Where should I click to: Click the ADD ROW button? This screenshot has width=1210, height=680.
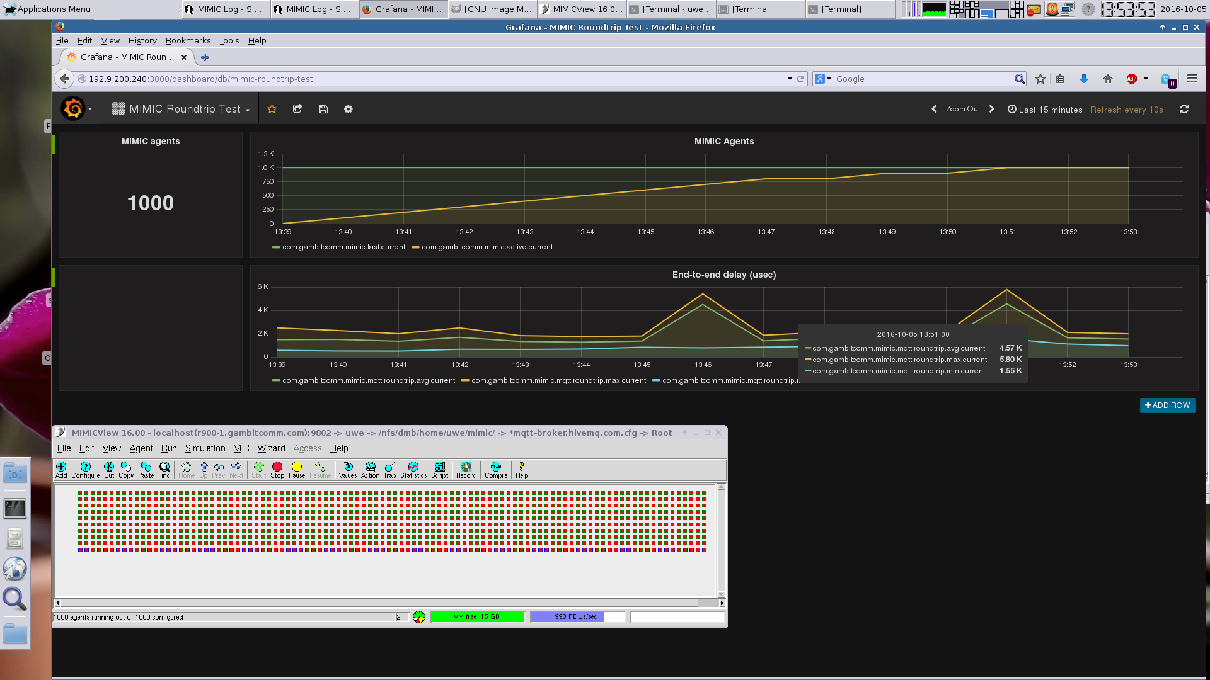click(x=1167, y=405)
